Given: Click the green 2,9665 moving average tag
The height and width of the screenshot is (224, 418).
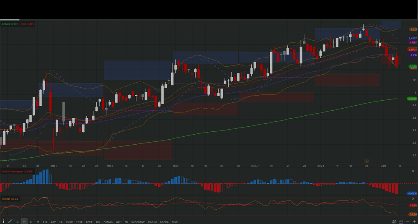Looking at the screenshot, I should tap(413, 99).
